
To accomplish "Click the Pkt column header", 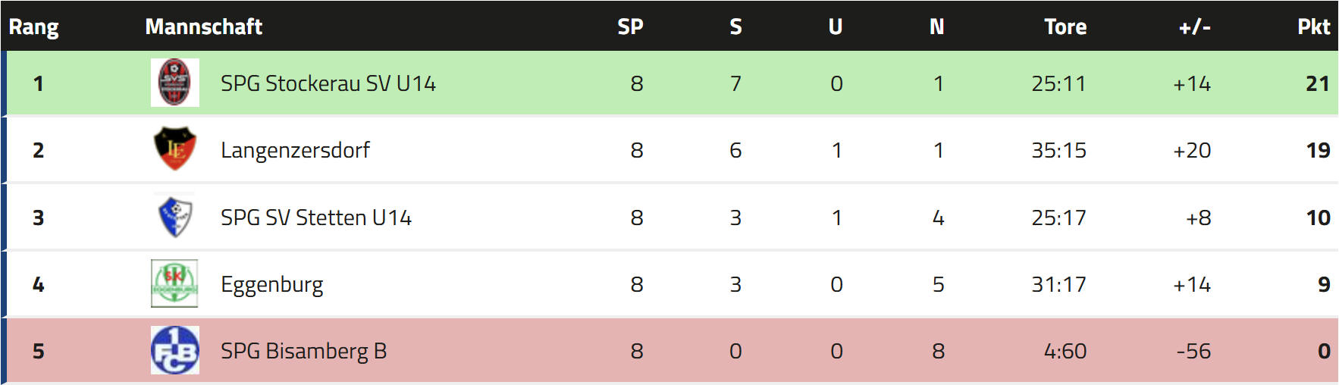I will (x=1313, y=27).
